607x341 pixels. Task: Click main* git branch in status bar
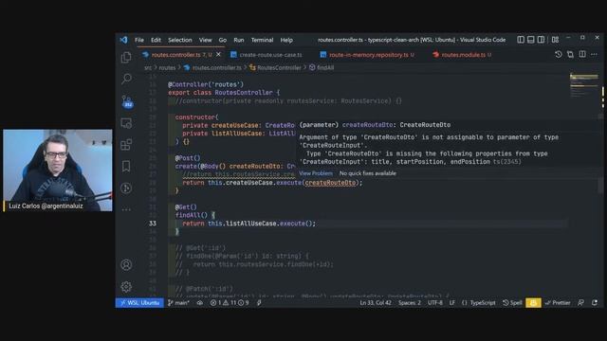[179, 303]
